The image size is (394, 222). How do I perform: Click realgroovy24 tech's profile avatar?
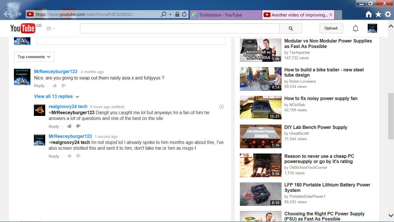(40, 110)
